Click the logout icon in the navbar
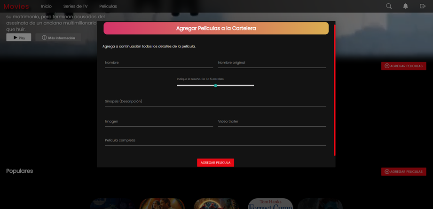This screenshot has height=209, width=433. click(423, 6)
